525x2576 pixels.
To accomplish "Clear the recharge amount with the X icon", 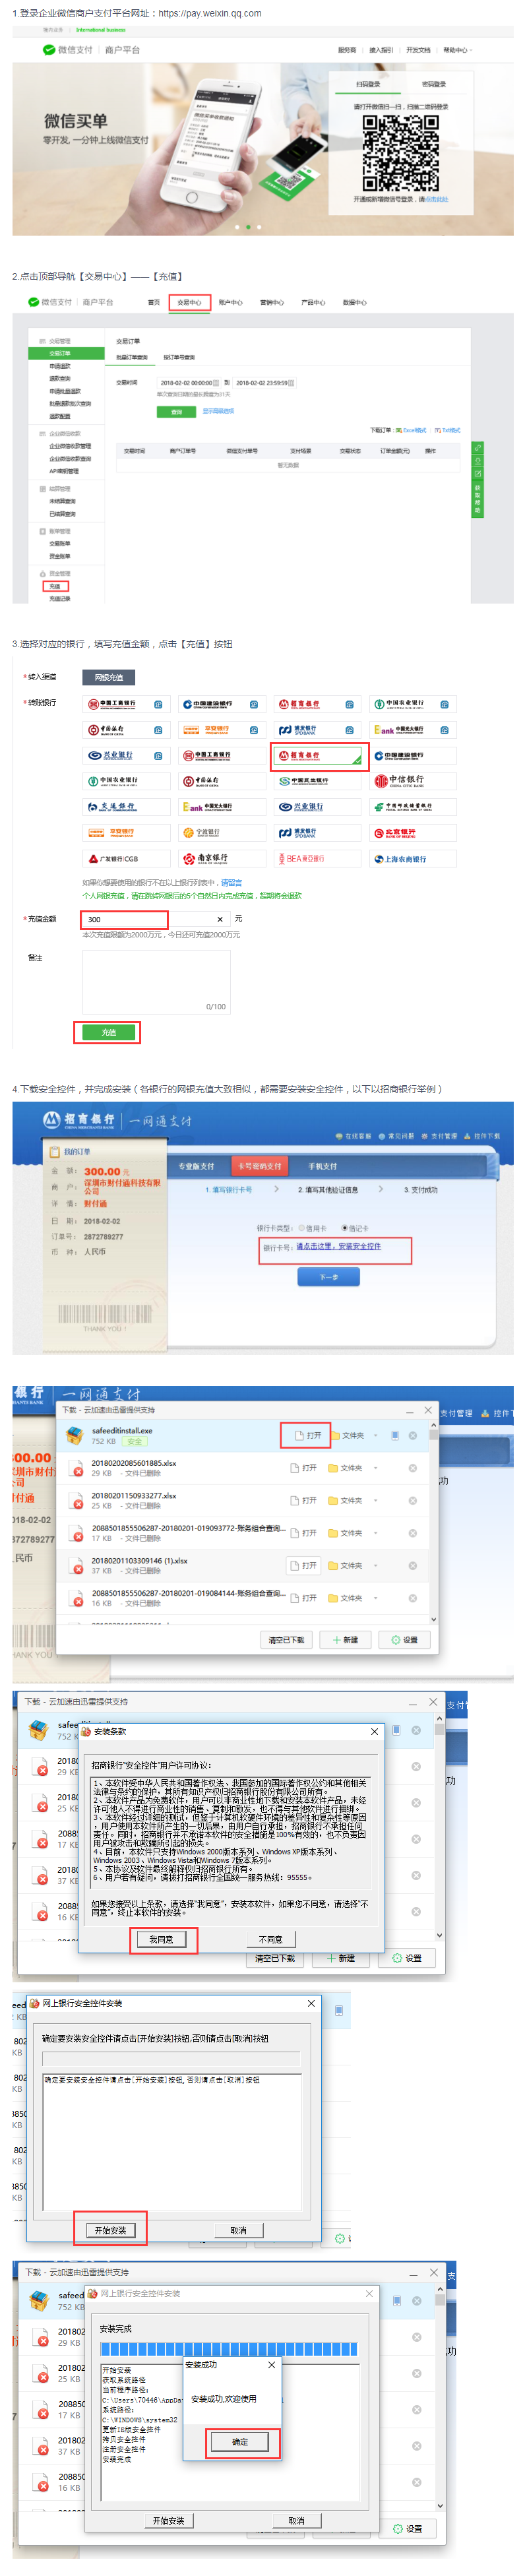I will pos(220,919).
